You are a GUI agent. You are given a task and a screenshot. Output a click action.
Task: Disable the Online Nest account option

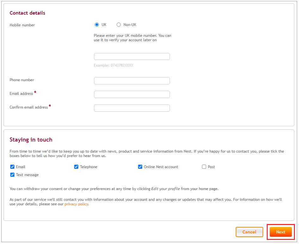tap(140, 167)
